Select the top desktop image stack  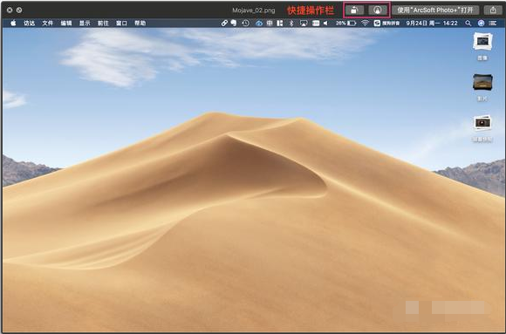(482, 41)
